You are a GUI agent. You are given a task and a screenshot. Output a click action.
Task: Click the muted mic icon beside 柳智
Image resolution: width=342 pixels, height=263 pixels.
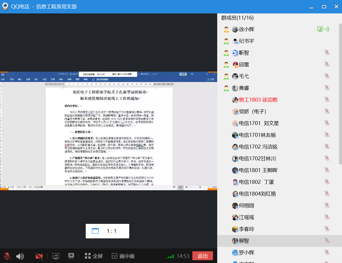tap(327, 241)
